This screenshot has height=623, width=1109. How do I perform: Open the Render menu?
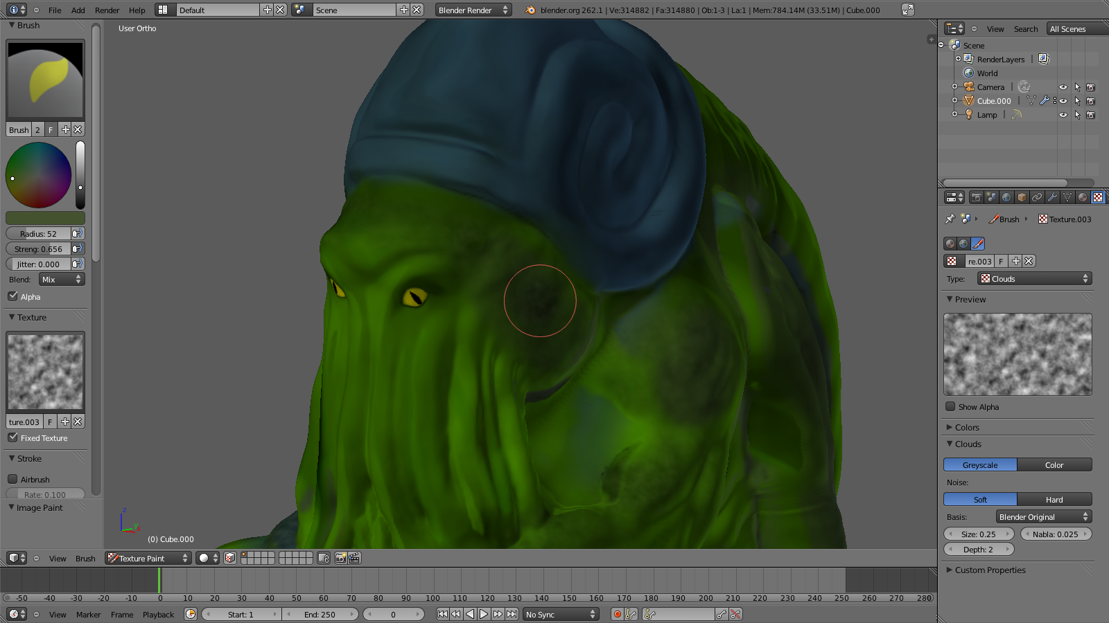tap(107, 10)
